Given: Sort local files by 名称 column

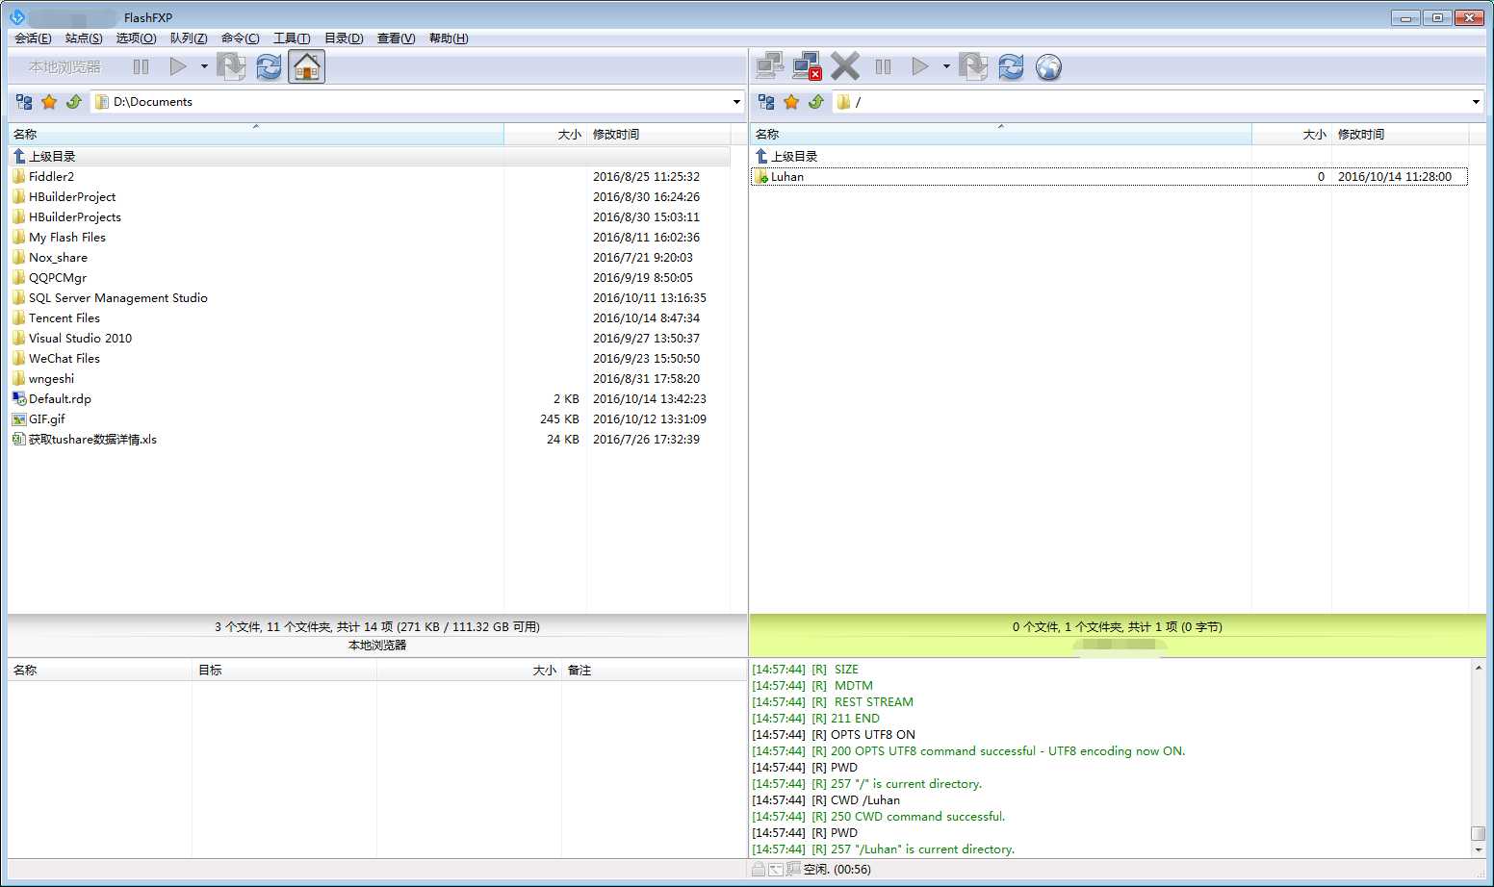Looking at the screenshot, I should 256,135.
